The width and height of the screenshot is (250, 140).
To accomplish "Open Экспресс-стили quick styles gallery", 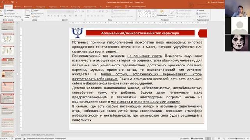I will pyautogui.click(x=171, y=13).
